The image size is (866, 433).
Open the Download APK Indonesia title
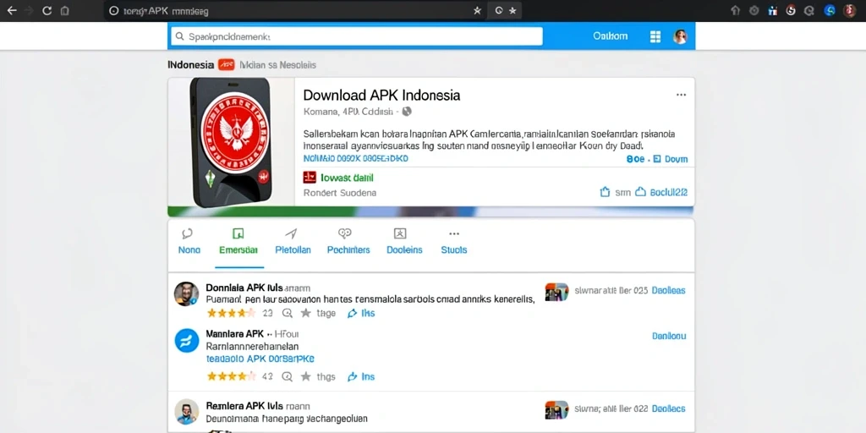pyautogui.click(x=381, y=95)
